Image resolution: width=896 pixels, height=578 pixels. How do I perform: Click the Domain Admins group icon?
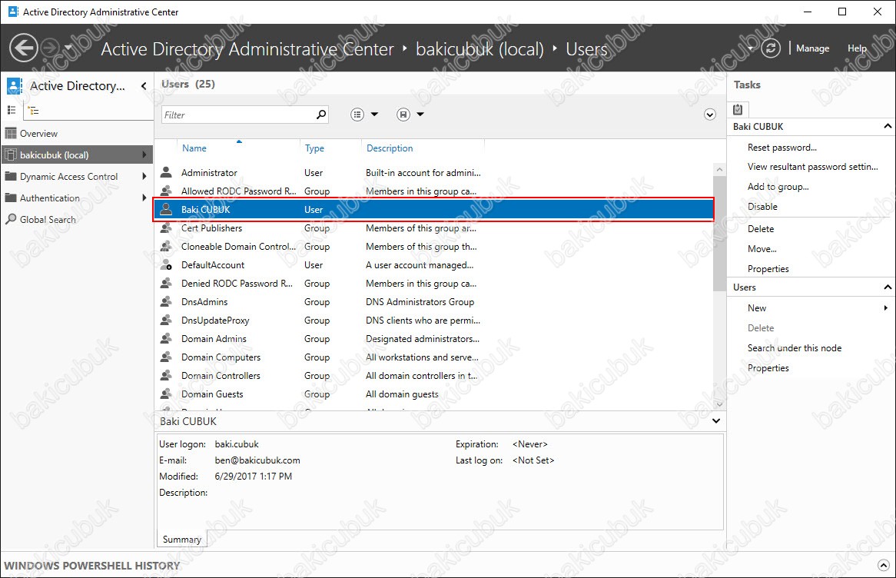coord(166,338)
